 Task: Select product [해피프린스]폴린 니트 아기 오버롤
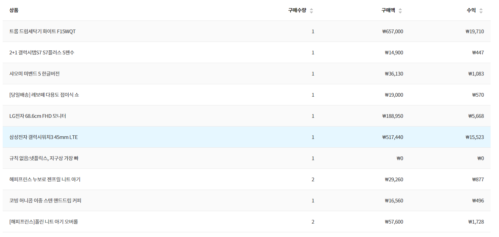coord(44,222)
